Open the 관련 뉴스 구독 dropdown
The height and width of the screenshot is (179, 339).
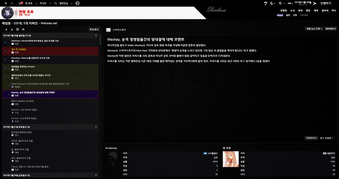pos(314,29)
